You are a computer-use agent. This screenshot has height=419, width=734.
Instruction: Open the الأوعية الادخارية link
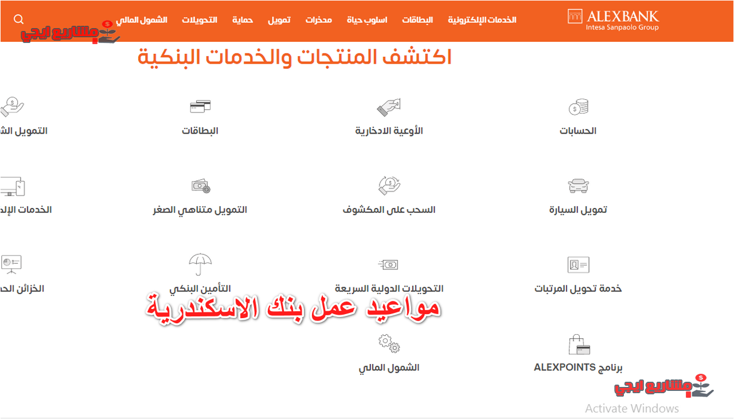[389, 131]
